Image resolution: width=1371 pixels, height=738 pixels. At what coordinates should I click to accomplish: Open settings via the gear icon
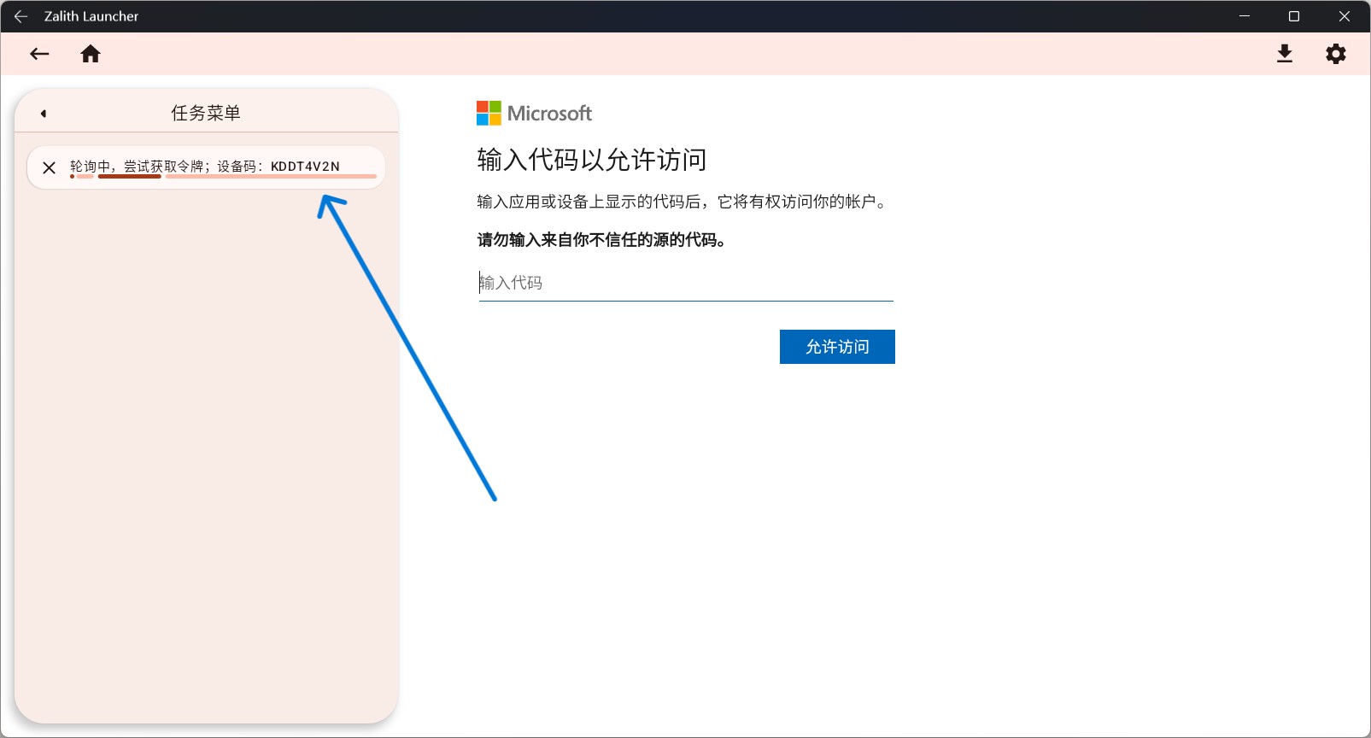[1335, 54]
